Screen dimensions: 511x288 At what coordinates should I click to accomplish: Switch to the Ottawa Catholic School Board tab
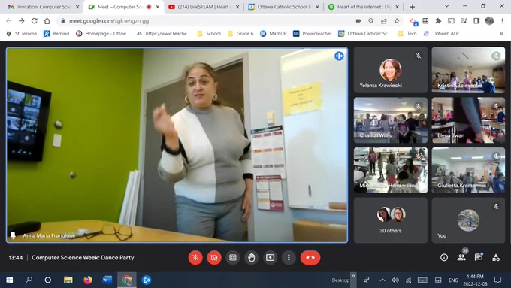(x=284, y=7)
